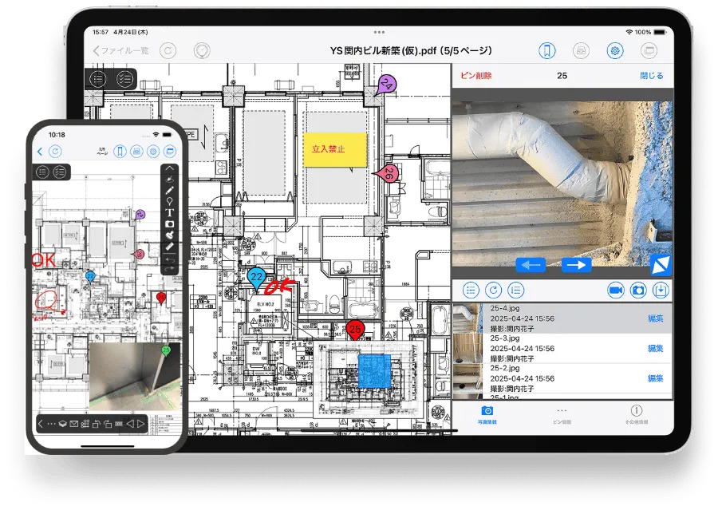The width and height of the screenshot is (718, 510).
Task: Select pink pin 26 on the iPad drawing
Action: [387, 174]
